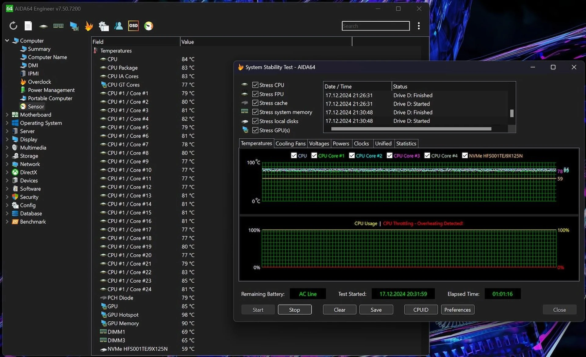586x357 pixels.
Task: Collapse the Computer tree node
Action: (x=7, y=41)
